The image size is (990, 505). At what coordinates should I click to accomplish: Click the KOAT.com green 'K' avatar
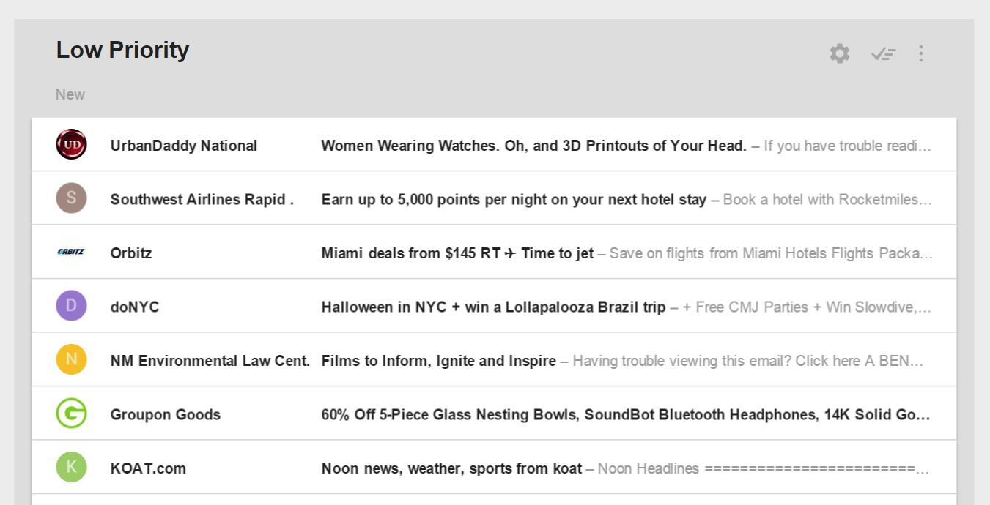(x=71, y=467)
